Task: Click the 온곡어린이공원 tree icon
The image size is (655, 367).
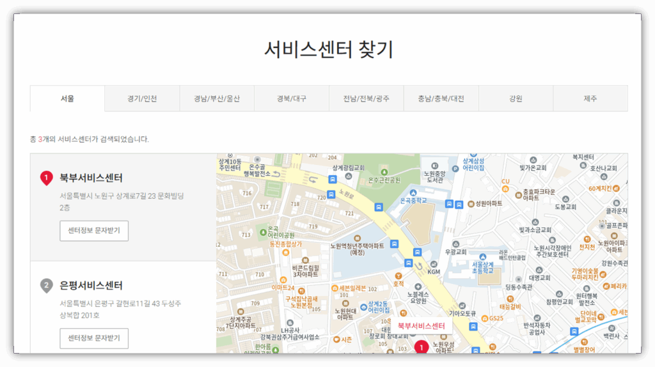Action: (x=263, y=232)
